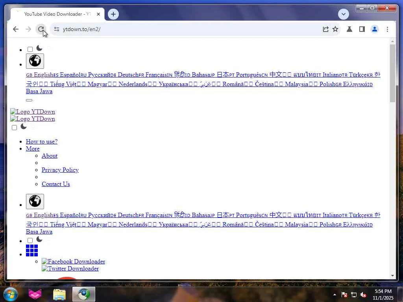The image size is (403, 302).
Task: Show hidden system tray icons
Action: click(335, 295)
